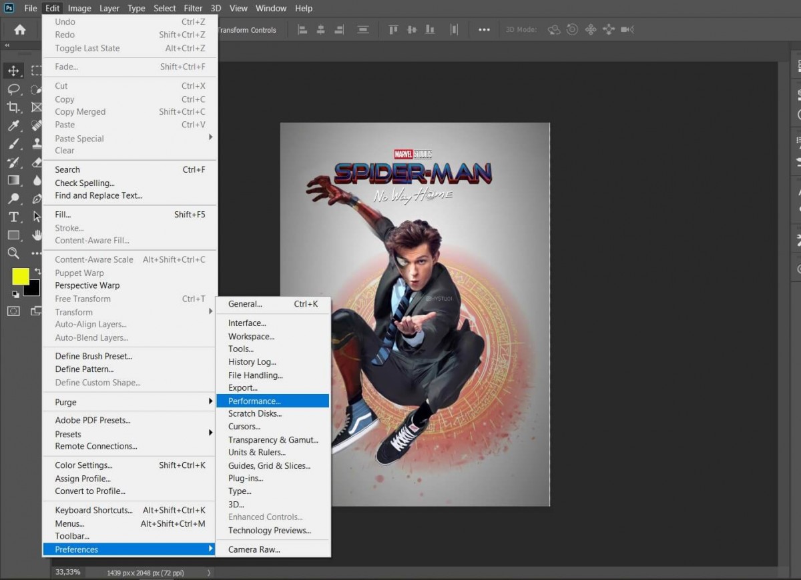Choose Fill from the Edit menu

129,215
